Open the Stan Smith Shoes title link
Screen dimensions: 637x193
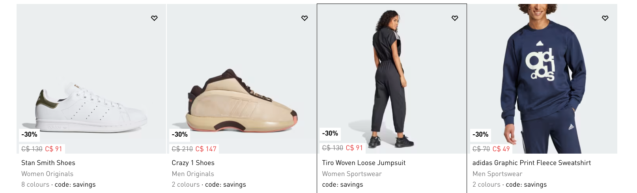click(x=48, y=163)
